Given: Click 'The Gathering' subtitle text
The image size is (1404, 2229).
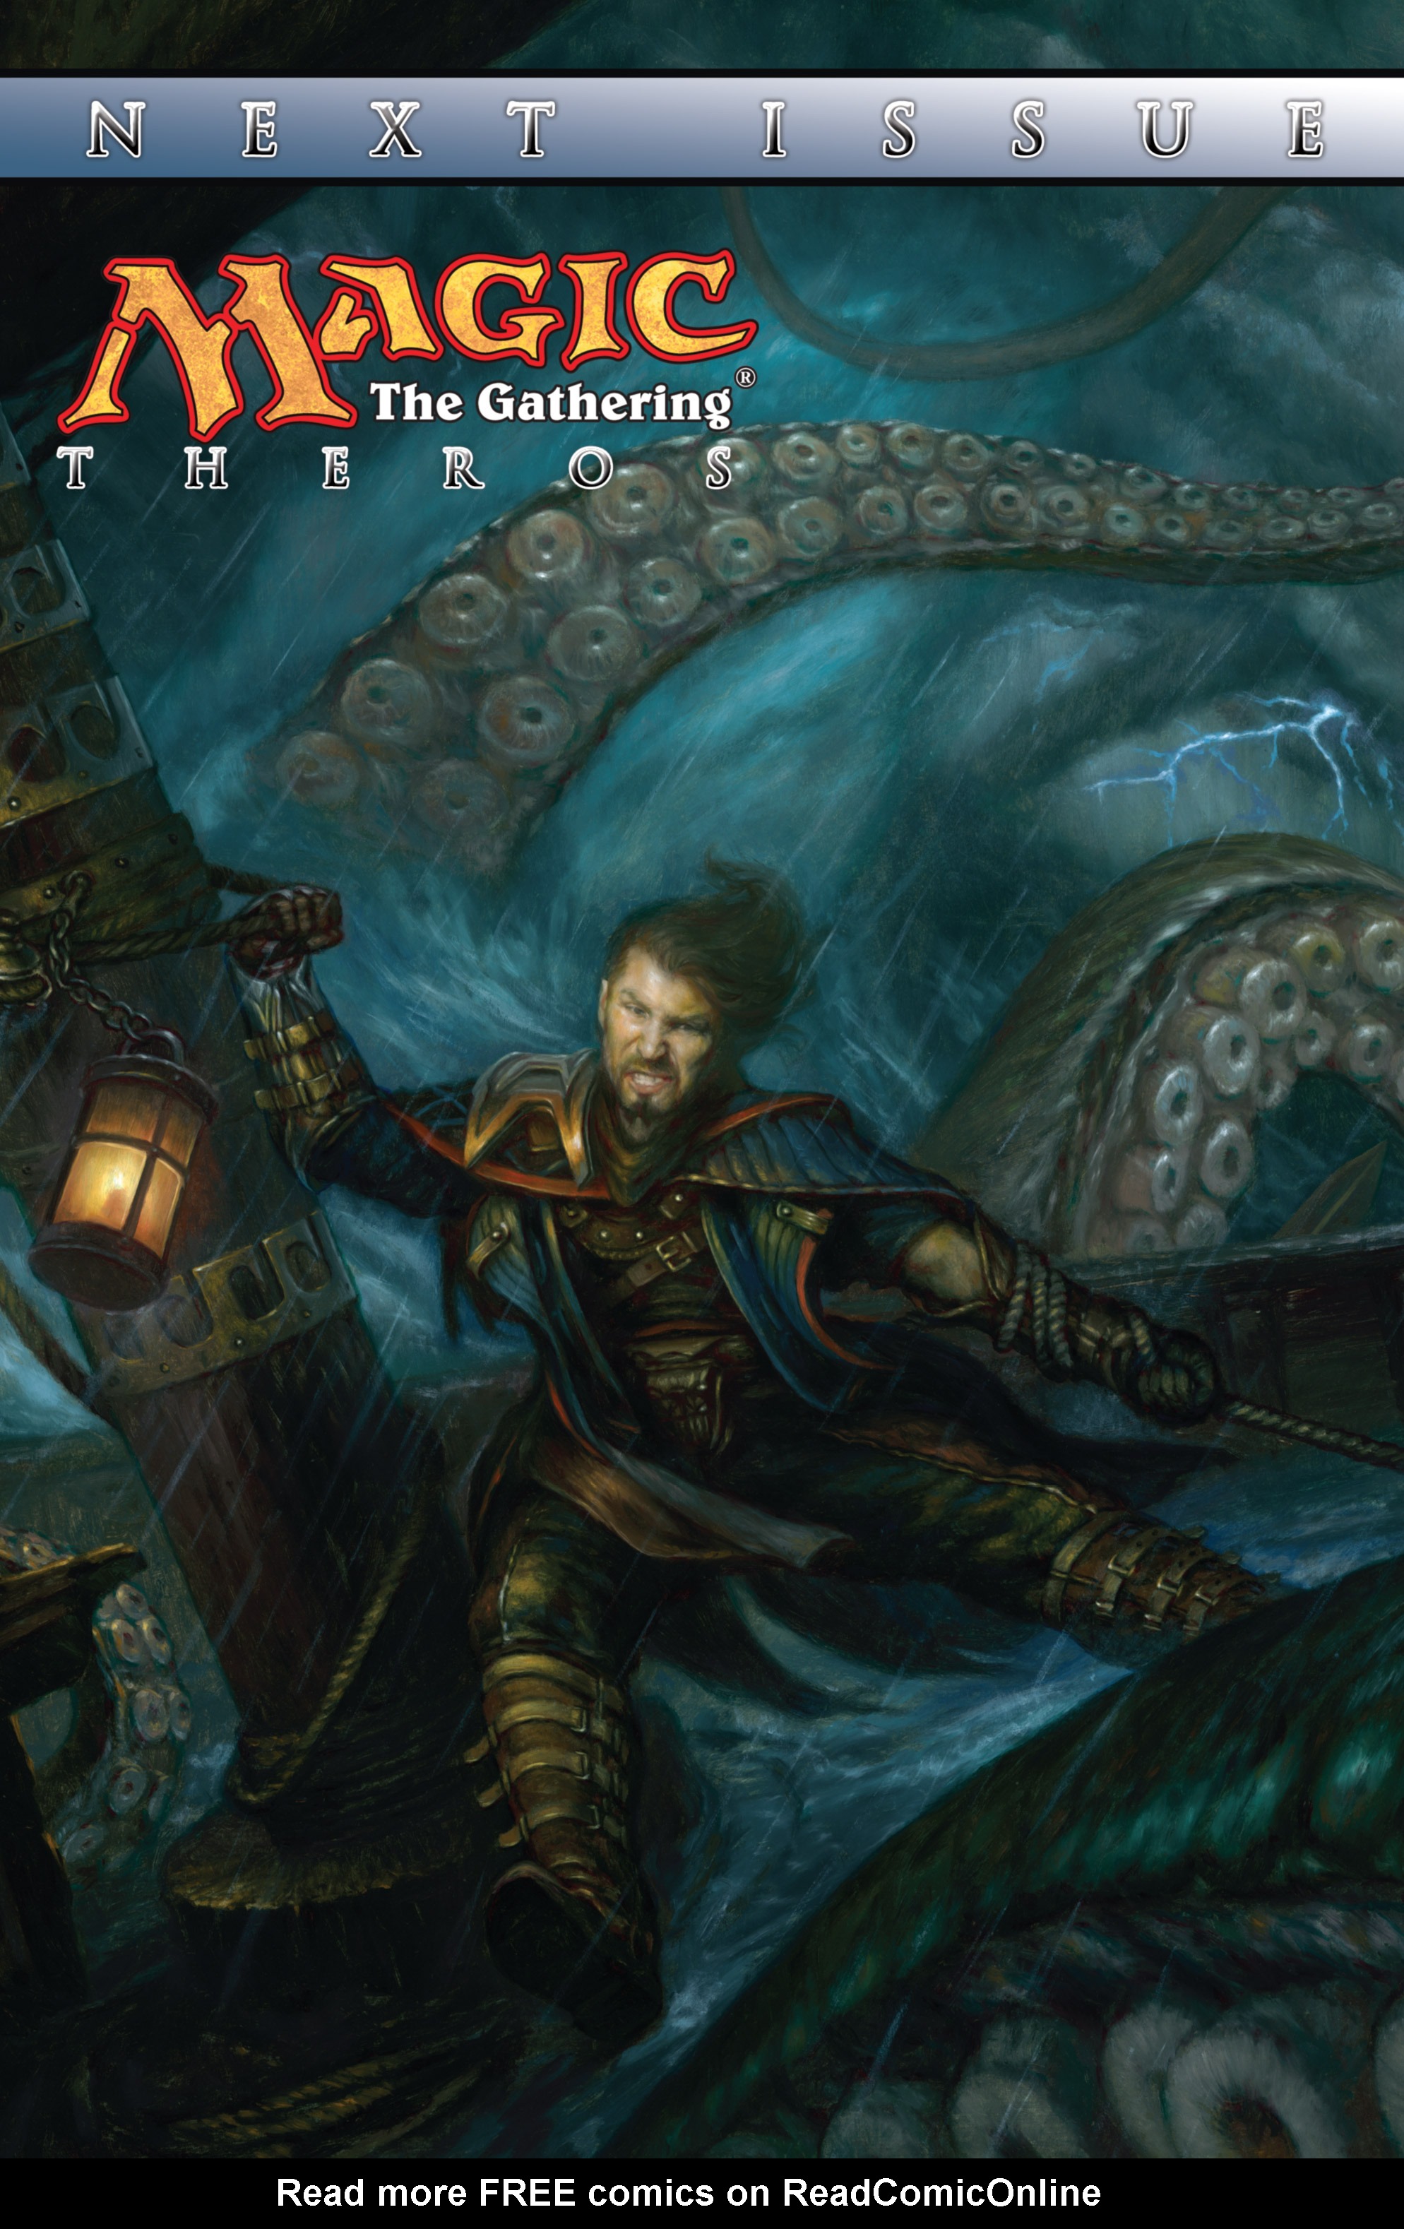Looking at the screenshot, I should [x=552, y=403].
